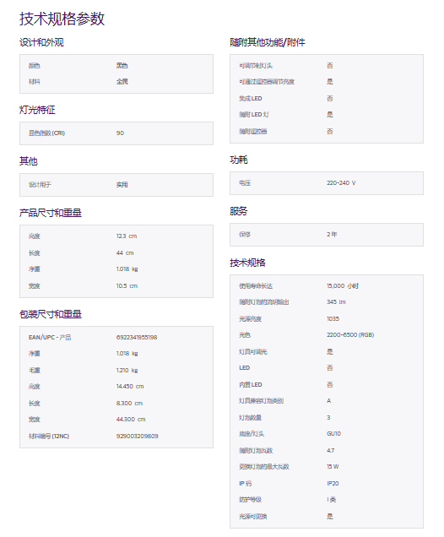Click the 集成 LED label
This screenshot has height=537, width=444.
coord(251,98)
